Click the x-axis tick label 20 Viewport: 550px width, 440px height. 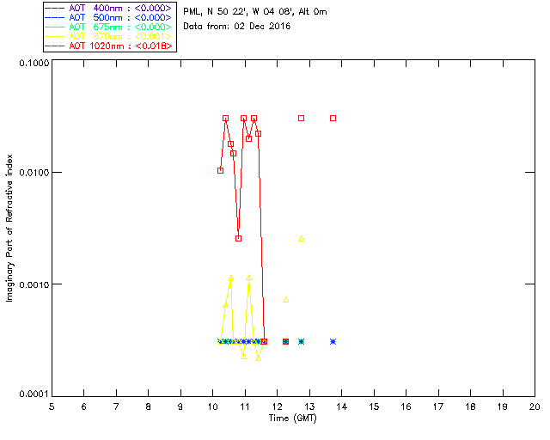click(535, 406)
